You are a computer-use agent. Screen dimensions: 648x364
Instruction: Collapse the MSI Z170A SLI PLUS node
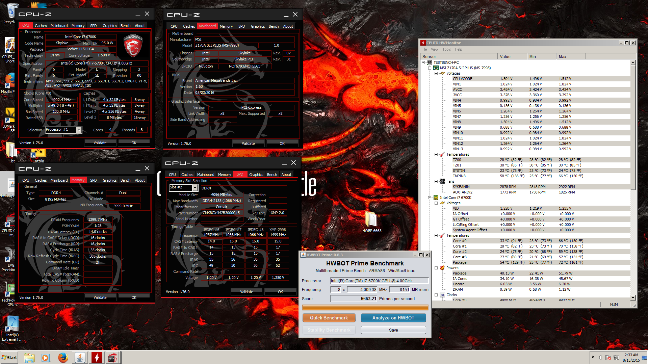click(x=430, y=68)
